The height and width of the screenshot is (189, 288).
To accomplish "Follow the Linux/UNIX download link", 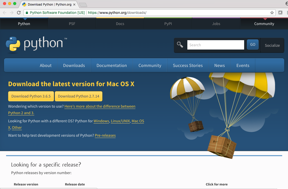I will [120, 121].
